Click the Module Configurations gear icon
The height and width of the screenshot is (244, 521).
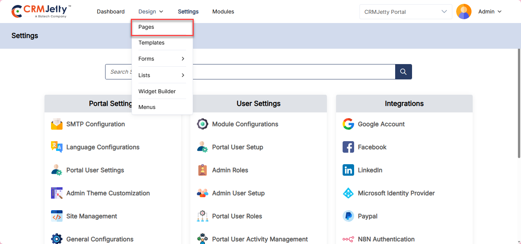click(x=203, y=124)
